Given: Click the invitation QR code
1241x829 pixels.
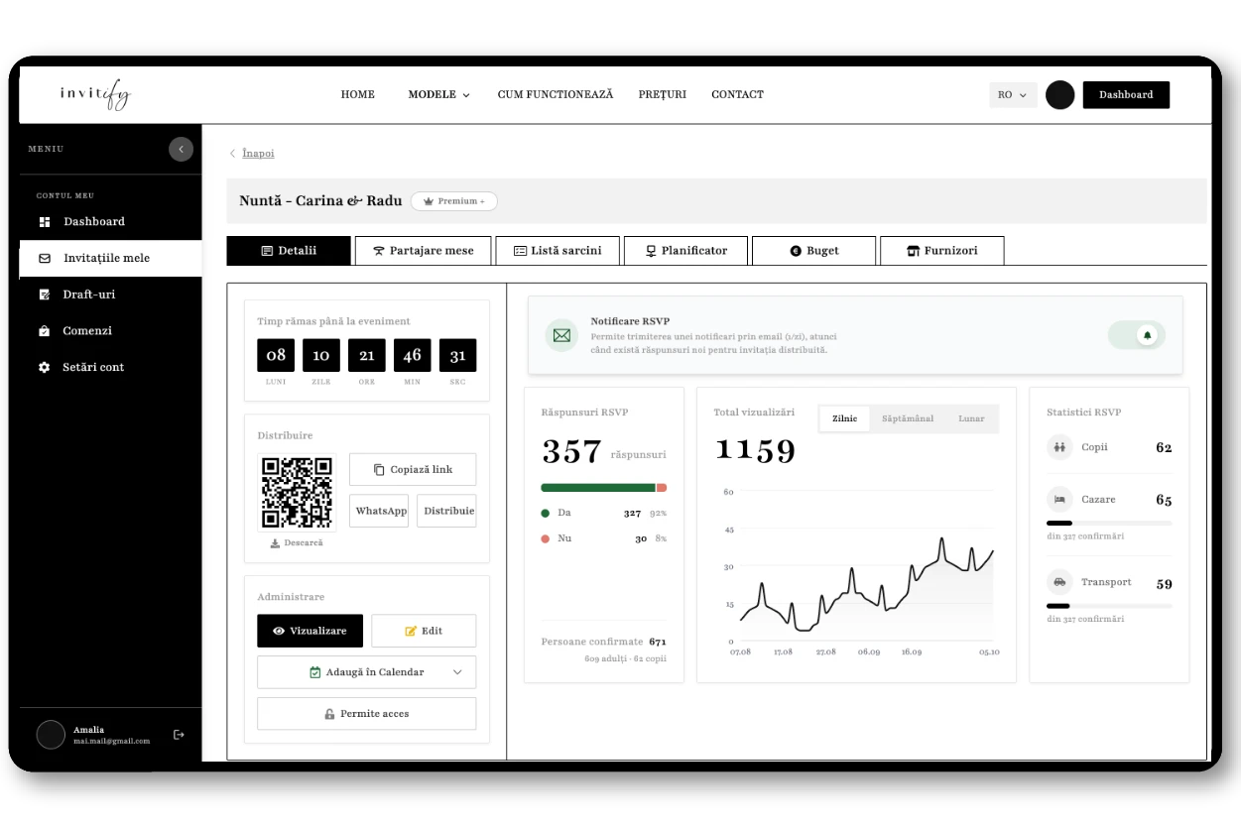Looking at the screenshot, I should pos(297,492).
